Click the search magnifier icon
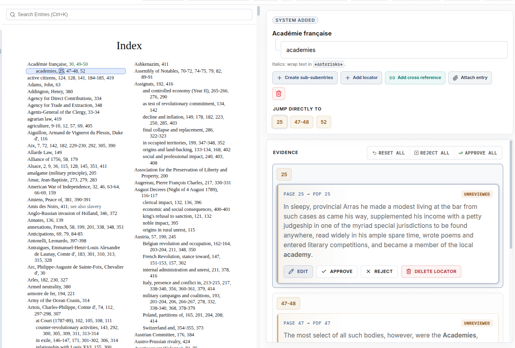Screen dimensions: 515x348 click(13, 15)
